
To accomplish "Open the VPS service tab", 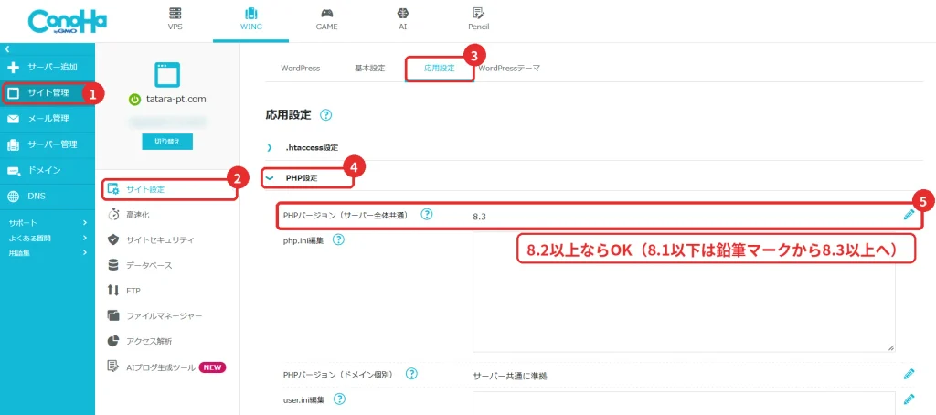I will pos(175,20).
